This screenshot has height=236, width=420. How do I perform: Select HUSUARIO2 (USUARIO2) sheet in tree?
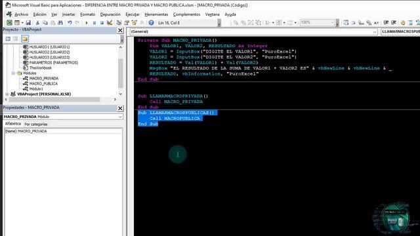tap(49, 52)
